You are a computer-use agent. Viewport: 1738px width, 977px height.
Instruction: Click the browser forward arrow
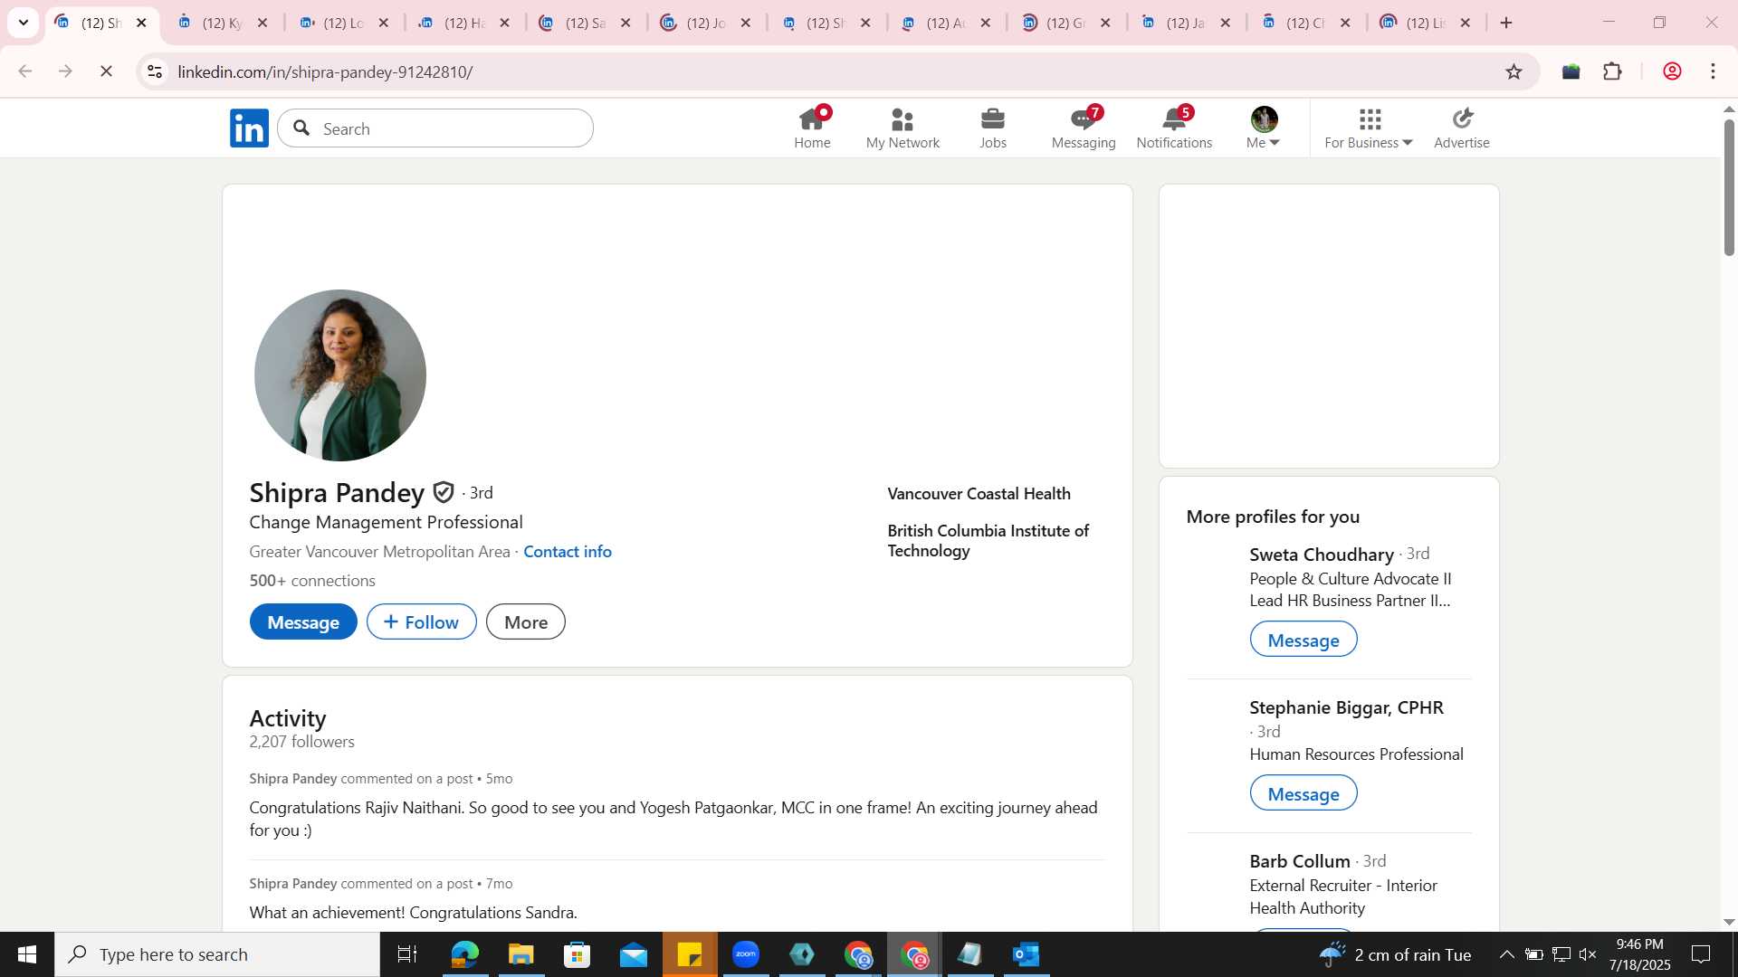click(x=65, y=71)
